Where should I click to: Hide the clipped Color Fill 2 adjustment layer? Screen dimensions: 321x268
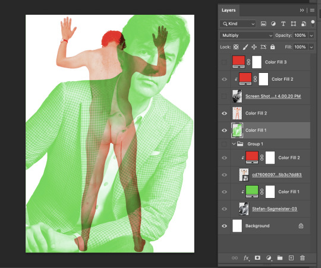click(x=224, y=79)
